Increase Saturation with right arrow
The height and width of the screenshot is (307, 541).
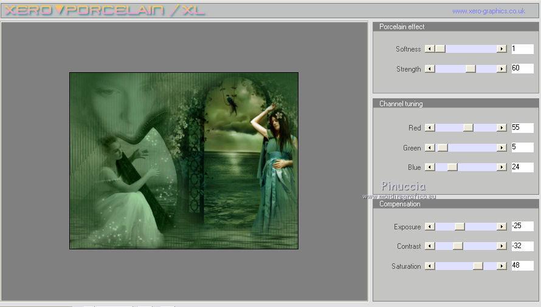[x=501, y=266]
